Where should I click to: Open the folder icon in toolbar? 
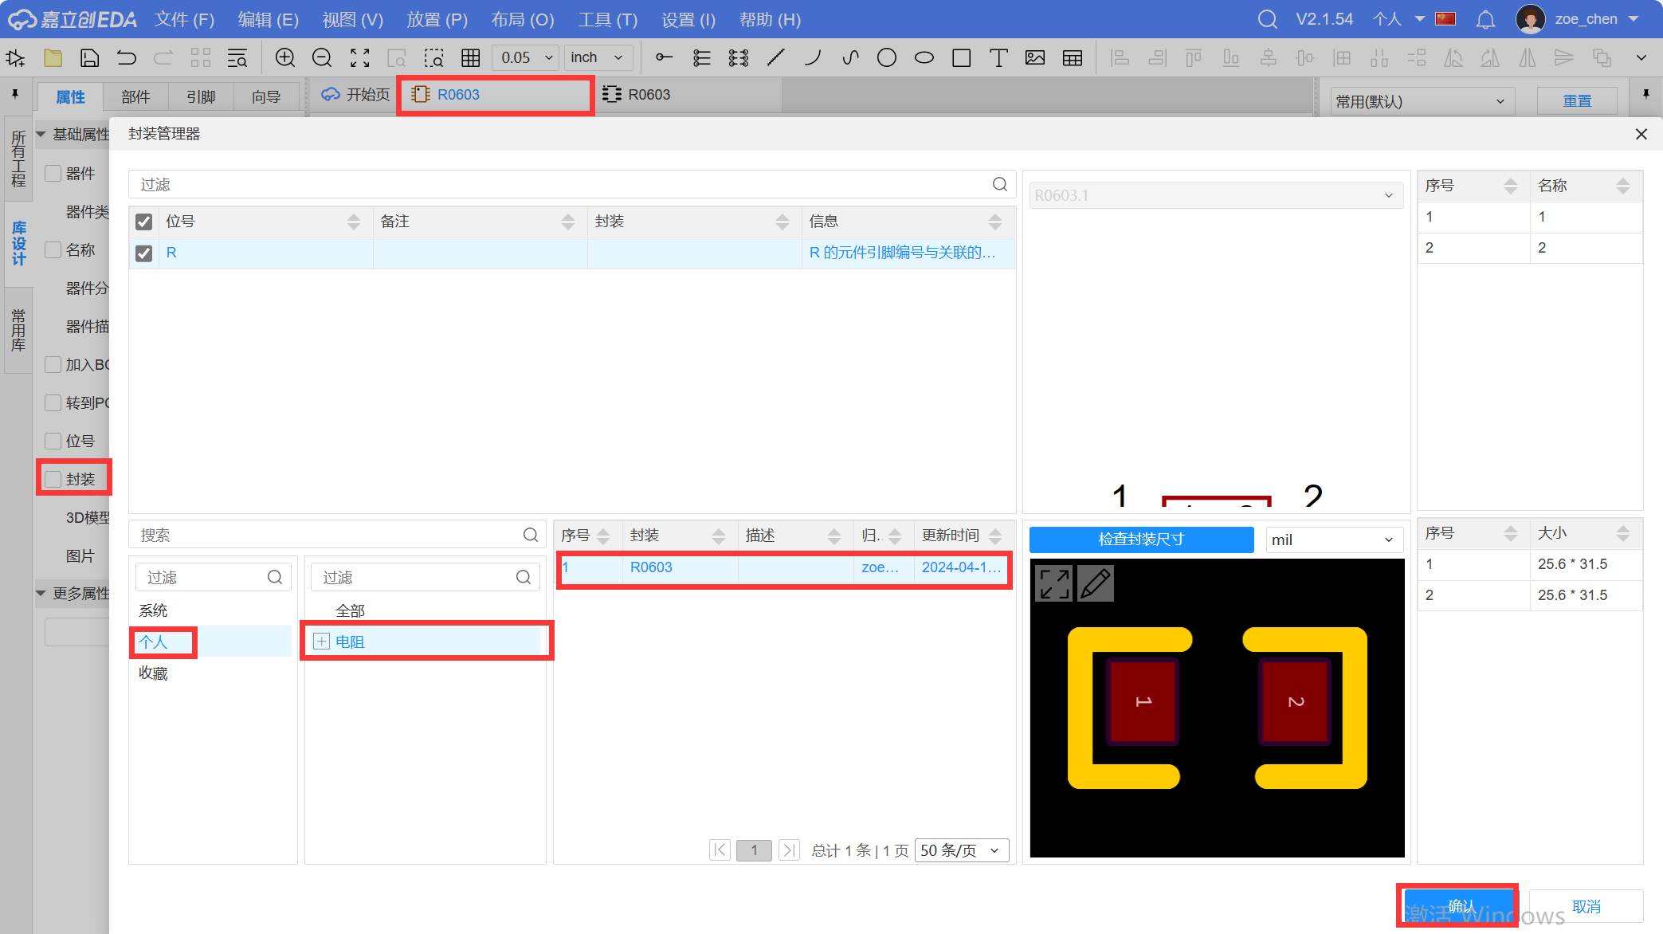coord(53,57)
